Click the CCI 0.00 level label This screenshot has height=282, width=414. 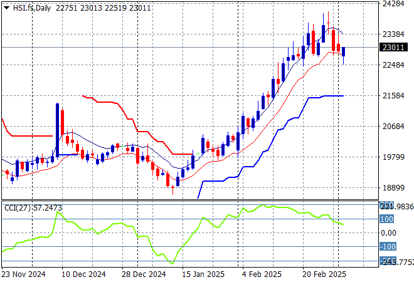(390, 233)
